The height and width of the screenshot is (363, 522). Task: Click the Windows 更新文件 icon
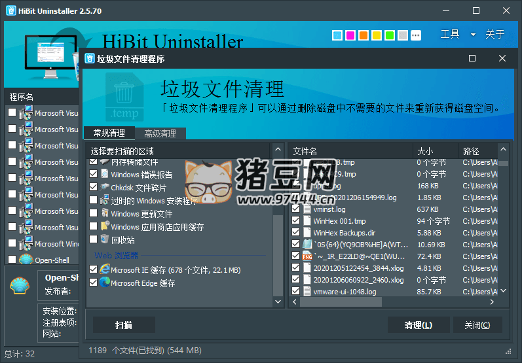(104, 214)
